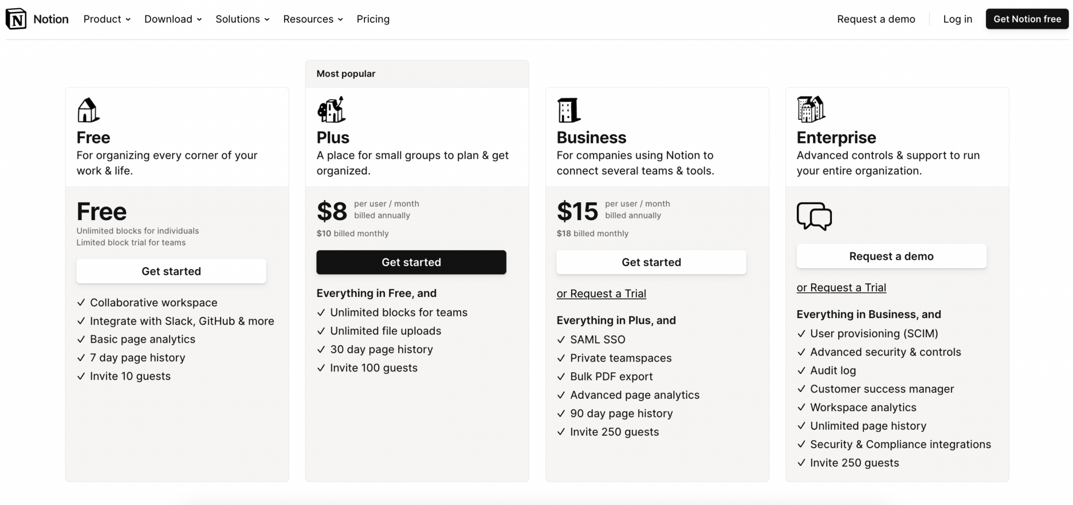
Task: Click the Business plan building icon
Action: tap(568, 109)
